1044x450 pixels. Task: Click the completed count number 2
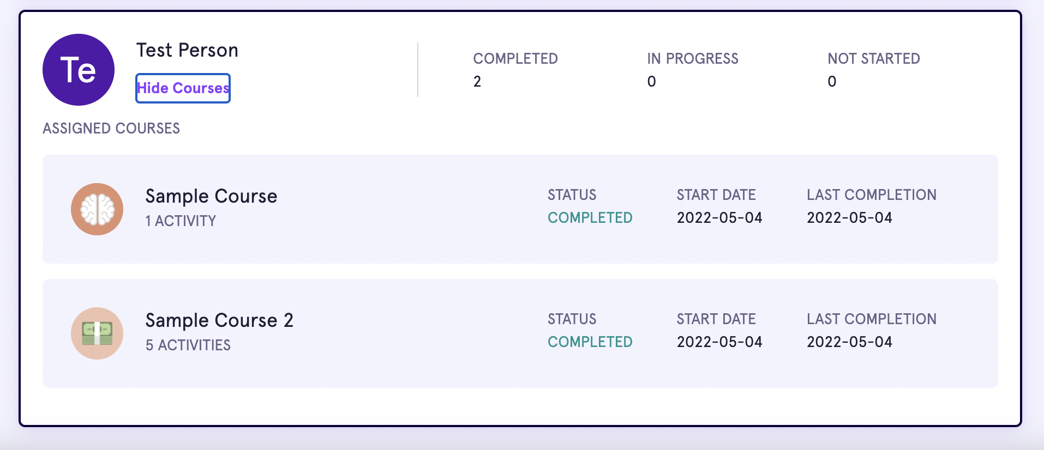(477, 81)
